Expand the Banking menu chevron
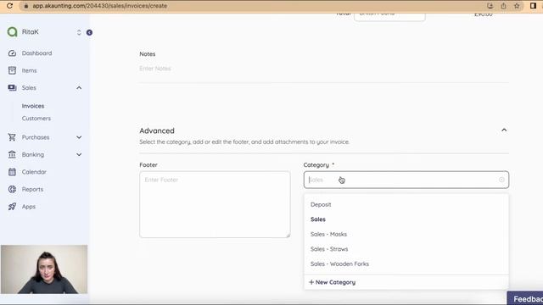This screenshot has width=543, height=305. [x=79, y=154]
